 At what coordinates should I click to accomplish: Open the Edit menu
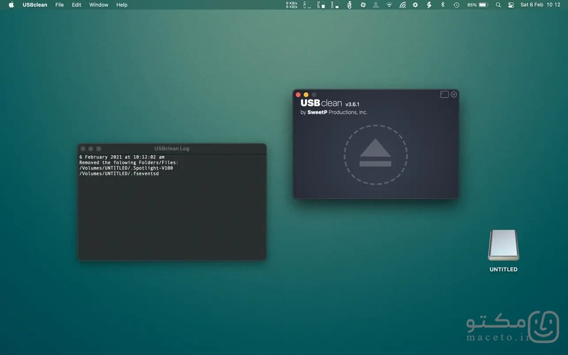click(x=76, y=5)
